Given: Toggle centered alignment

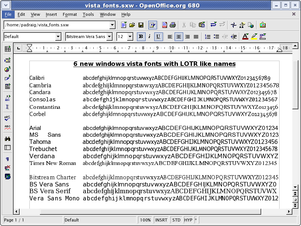Looking at the screenshot, I should (x=179, y=37).
